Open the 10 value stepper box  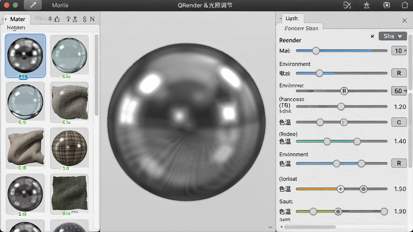point(398,51)
